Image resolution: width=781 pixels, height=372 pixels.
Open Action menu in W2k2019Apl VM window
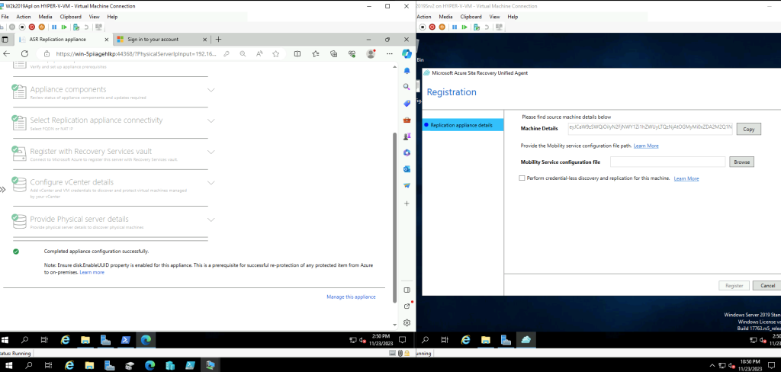click(x=24, y=17)
